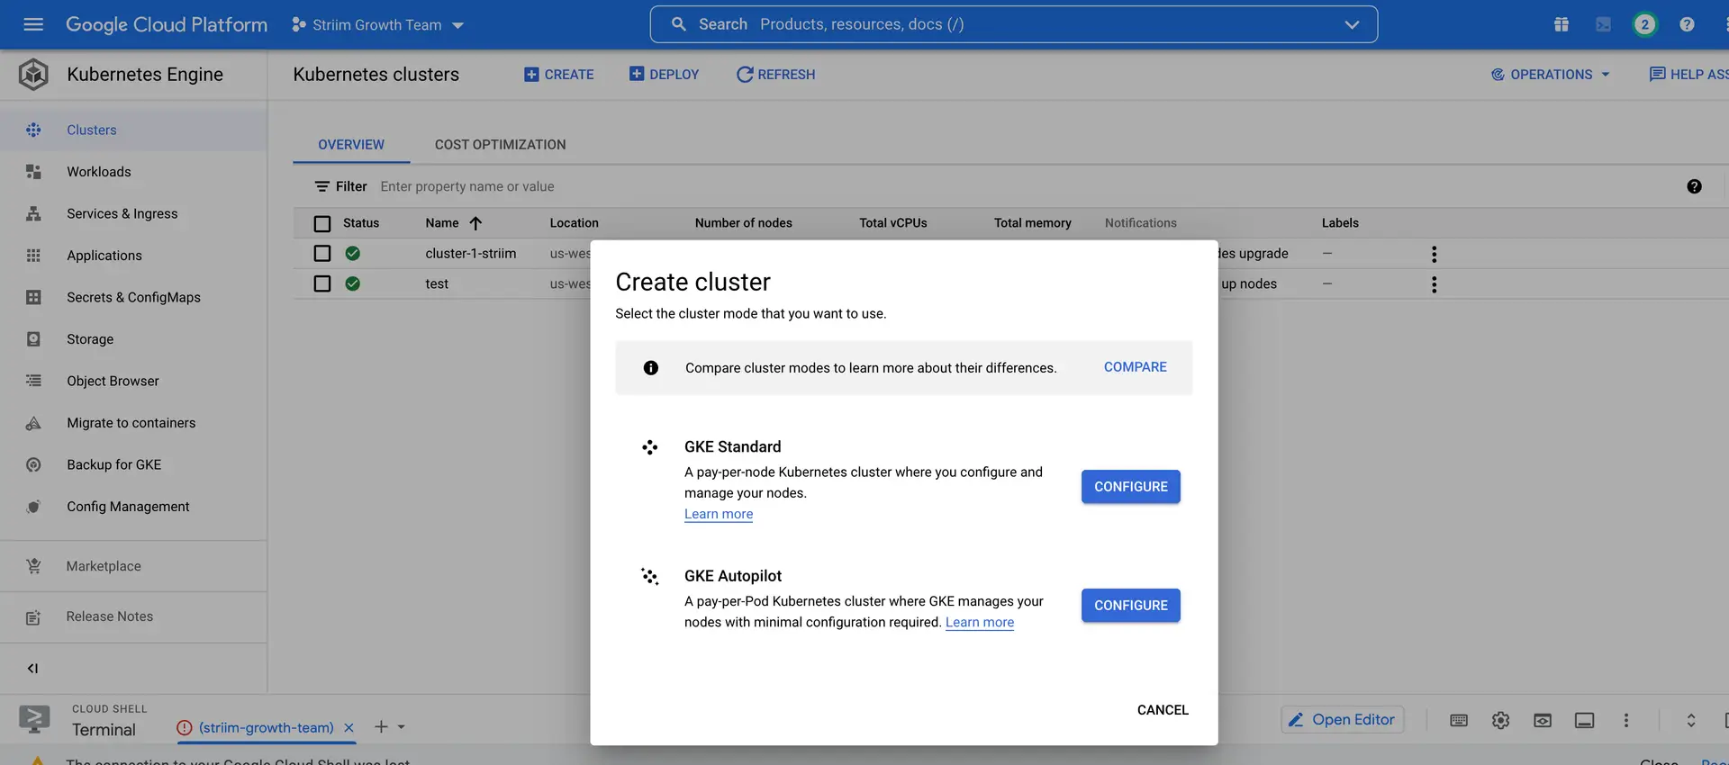Open the Cloud Shell keyboard icon
Viewport: 1729px width, 765px height.
coord(1459,720)
